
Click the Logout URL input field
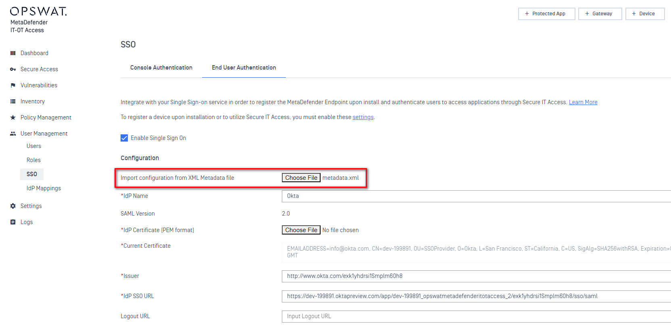[x=476, y=316]
